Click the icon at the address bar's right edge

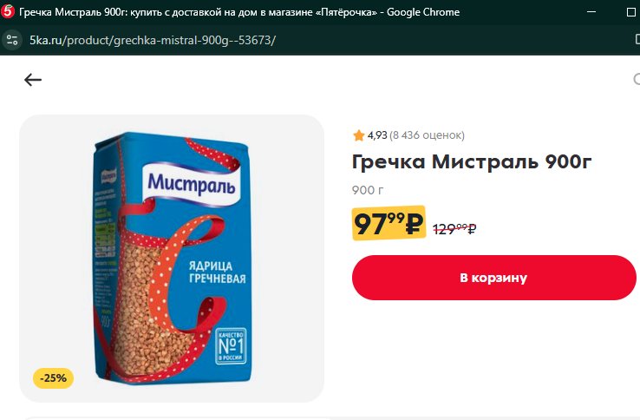(x=637, y=40)
